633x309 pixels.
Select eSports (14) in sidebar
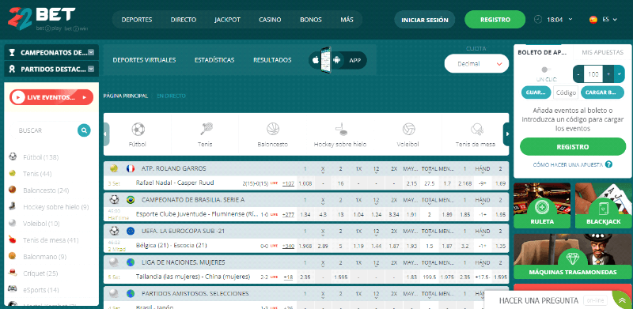(x=41, y=289)
